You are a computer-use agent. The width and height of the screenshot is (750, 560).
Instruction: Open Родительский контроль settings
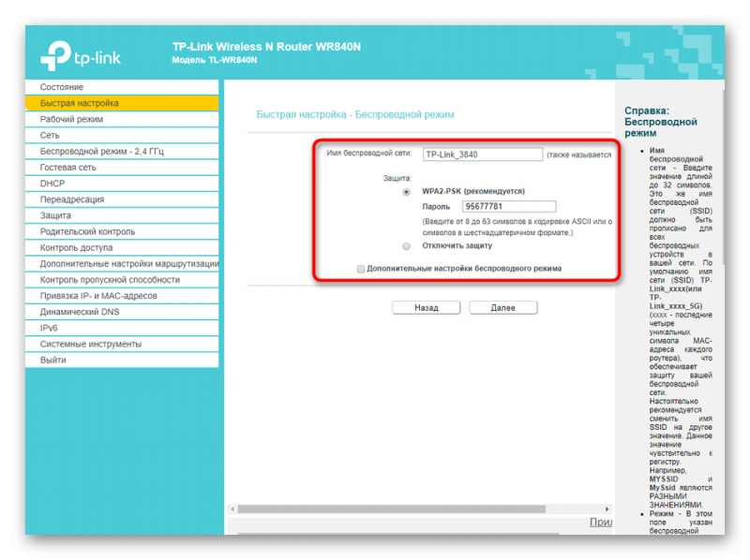122,231
